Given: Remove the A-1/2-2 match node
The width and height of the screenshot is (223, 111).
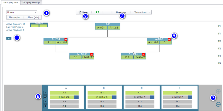Looking at the screenshot, I should coord(169,39).
